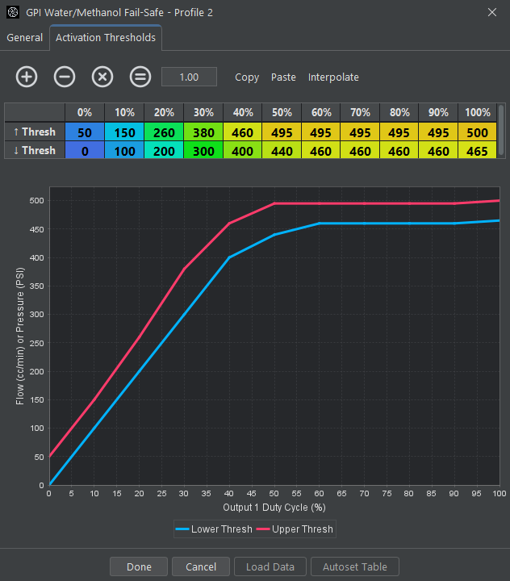The image size is (510, 581).
Task: Select the 40% column header
Action: click(242, 112)
